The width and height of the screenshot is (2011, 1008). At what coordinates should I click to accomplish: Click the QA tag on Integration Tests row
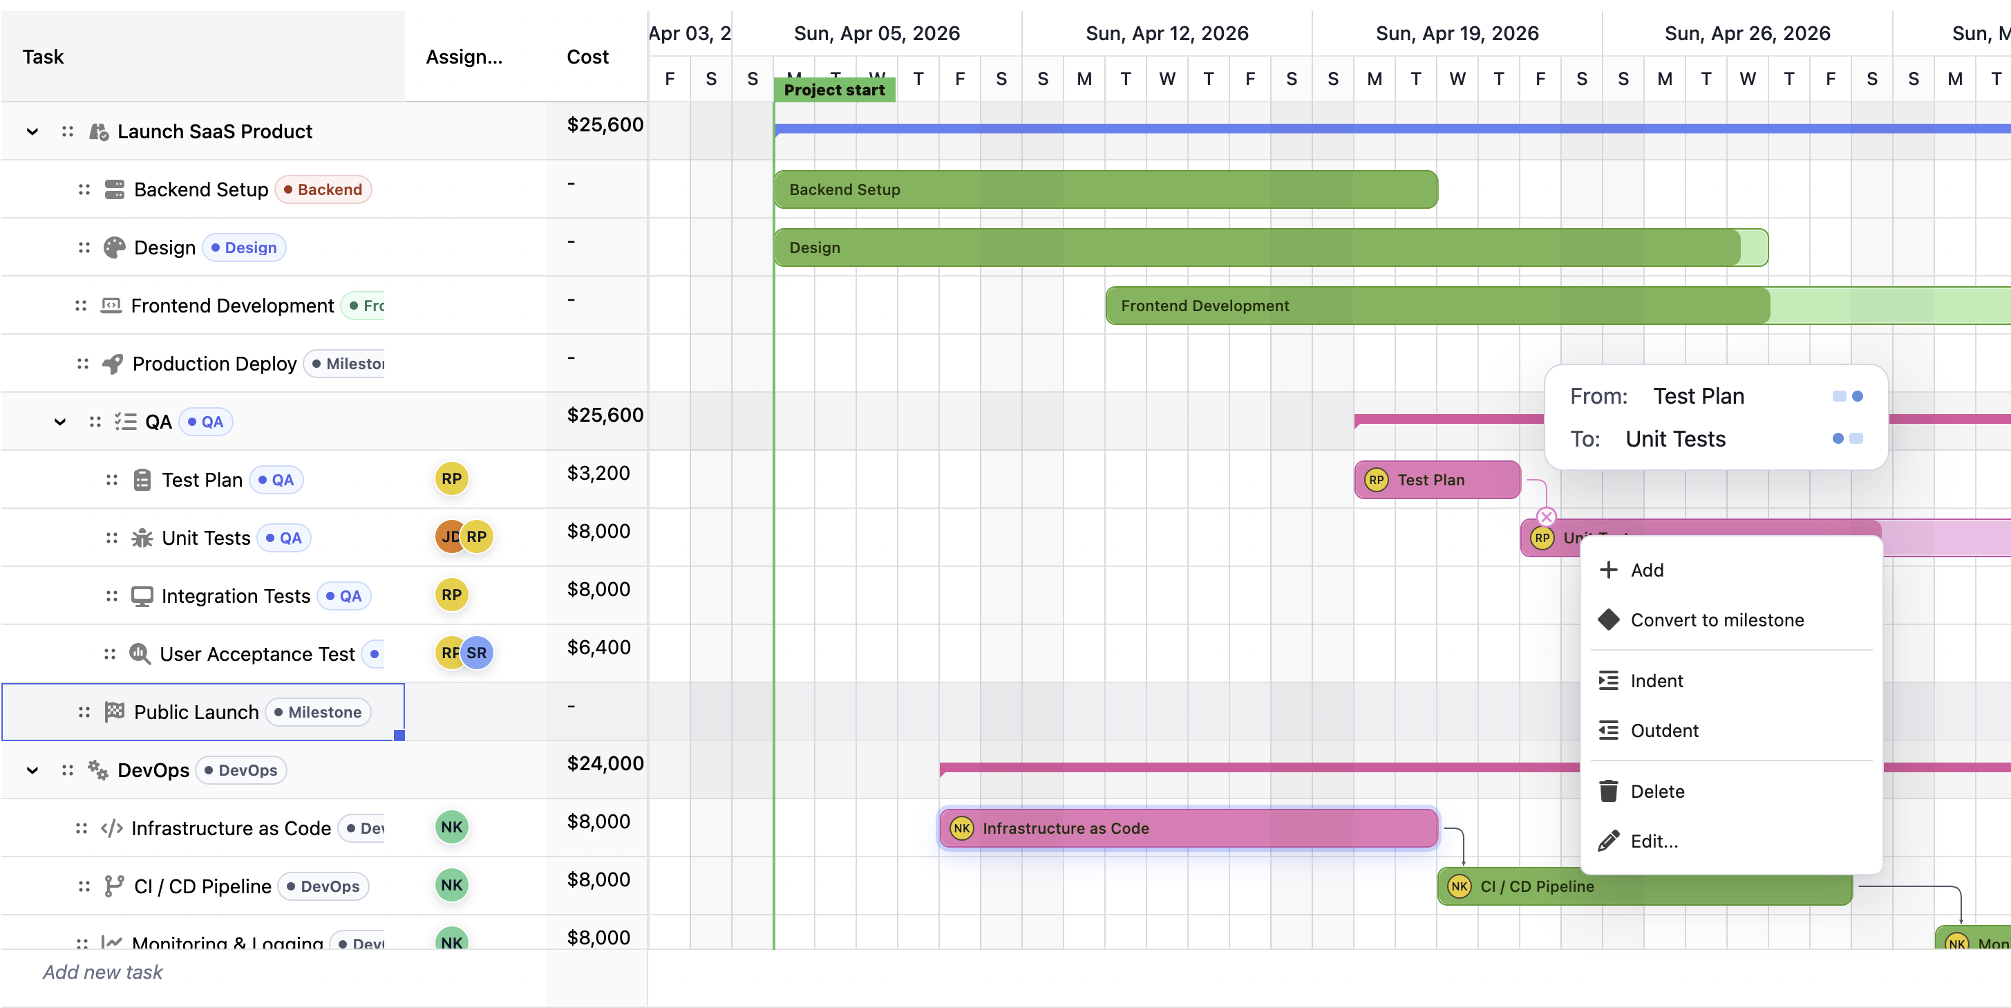343,597
